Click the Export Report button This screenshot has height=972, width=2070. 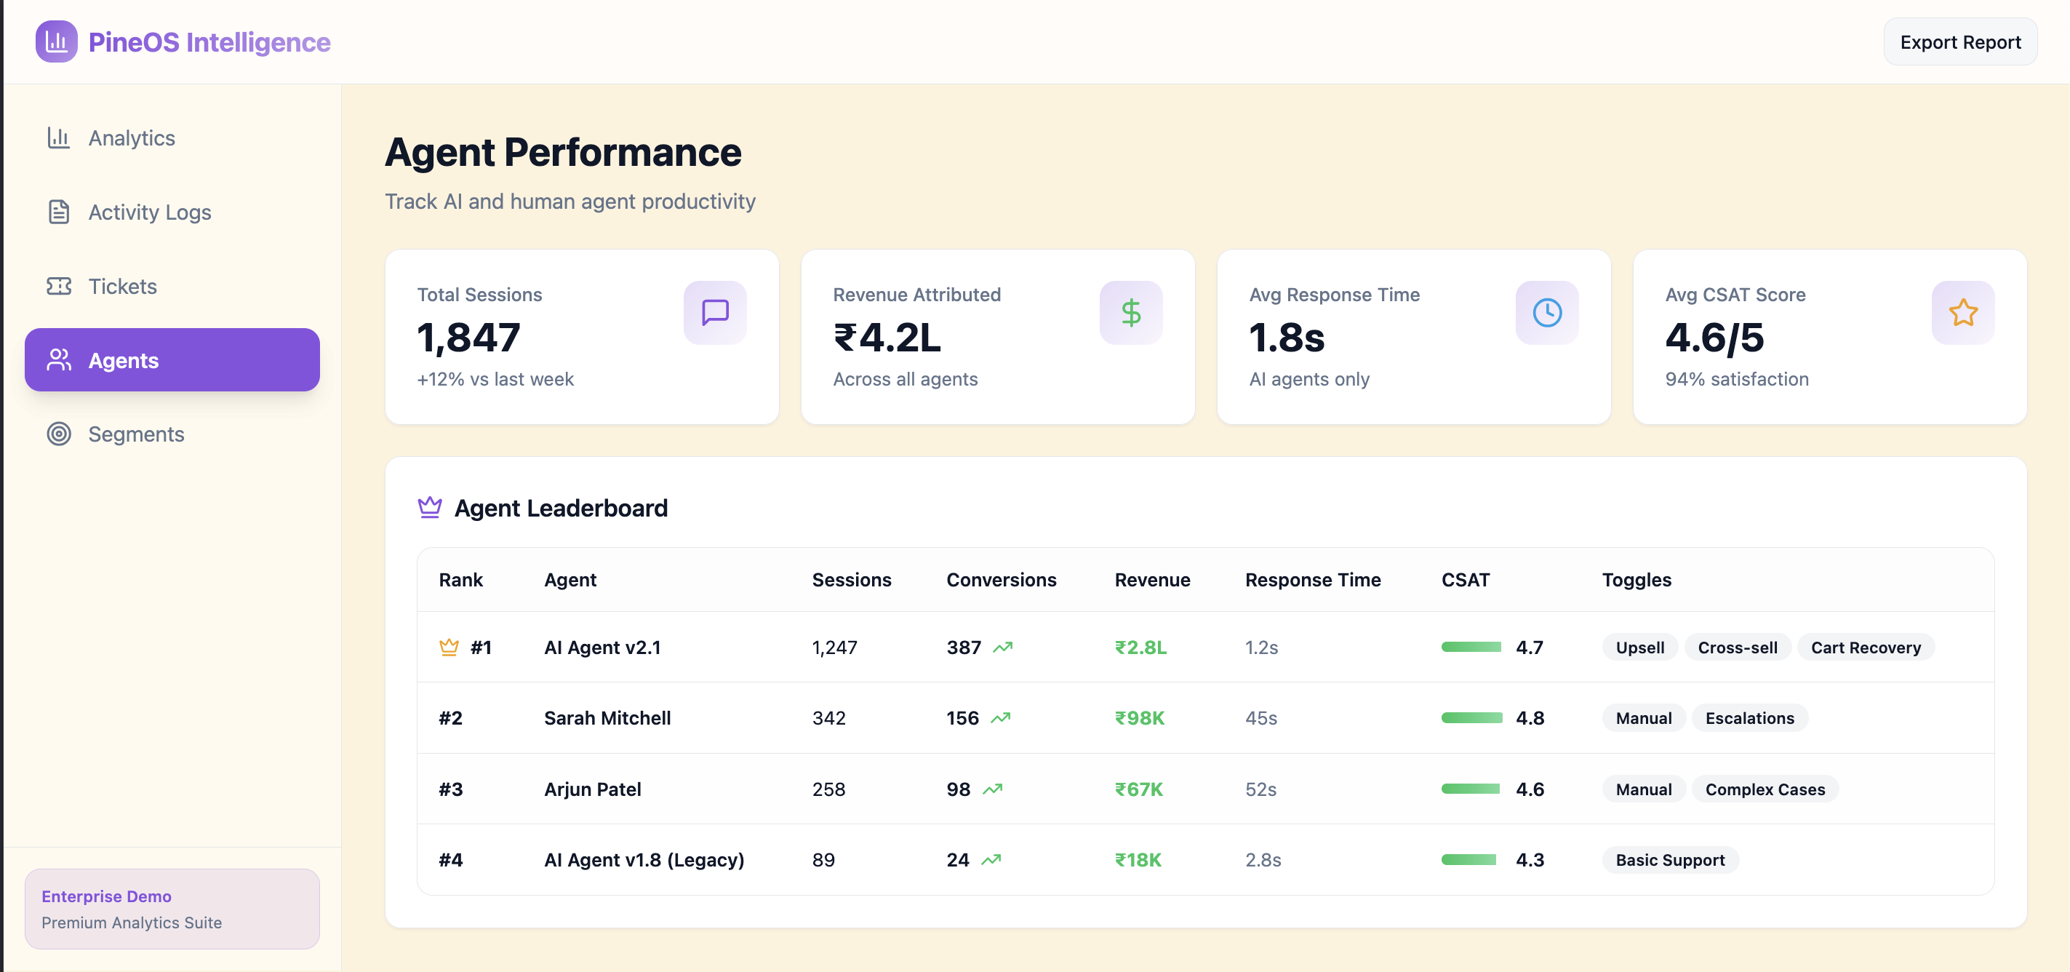[x=1960, y=41]
